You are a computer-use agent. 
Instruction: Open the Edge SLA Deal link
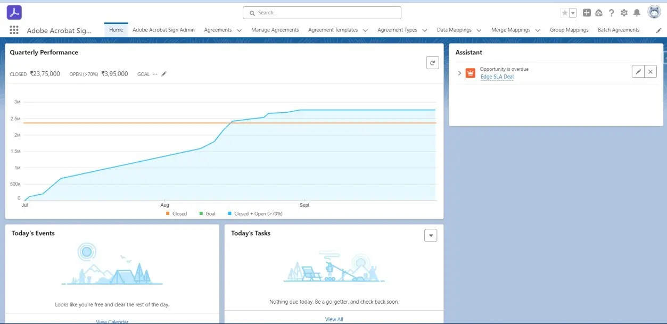click(x=497, y=77)
